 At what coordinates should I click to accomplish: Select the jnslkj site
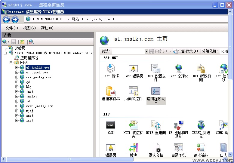pyautogui.click(x=31, y=96)
